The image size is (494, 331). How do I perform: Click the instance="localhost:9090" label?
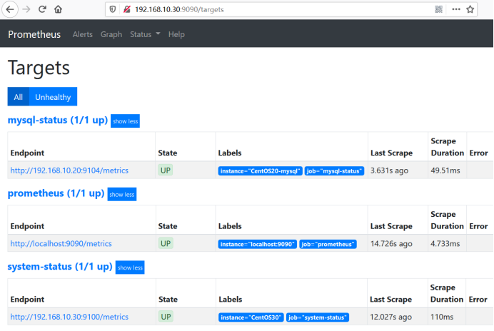click(x=258, y=244)
